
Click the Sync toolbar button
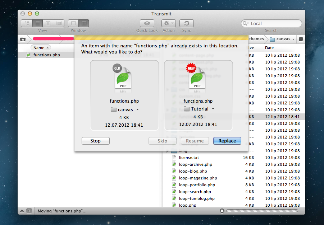tap(187, 23)
